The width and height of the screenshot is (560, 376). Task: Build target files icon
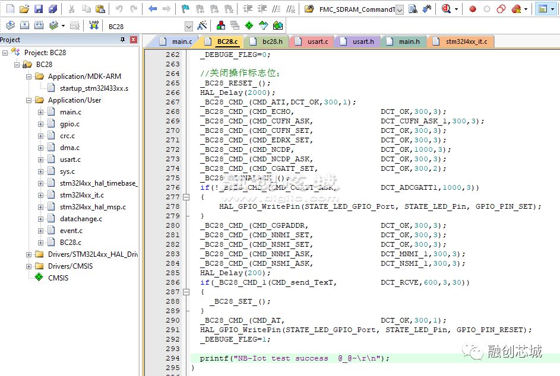tap(24, 26)
